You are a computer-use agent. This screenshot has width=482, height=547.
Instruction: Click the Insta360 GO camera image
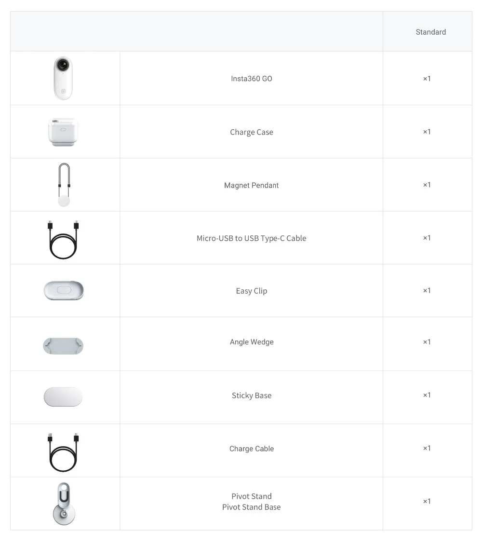pyautogui.click(x=63, y=78)
